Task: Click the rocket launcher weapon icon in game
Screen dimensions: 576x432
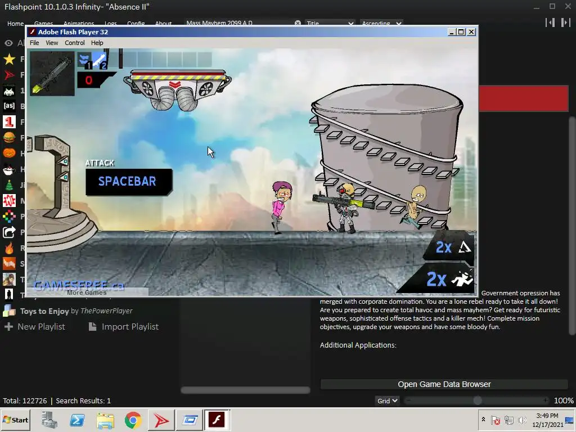Action: [x=52, y=74]
